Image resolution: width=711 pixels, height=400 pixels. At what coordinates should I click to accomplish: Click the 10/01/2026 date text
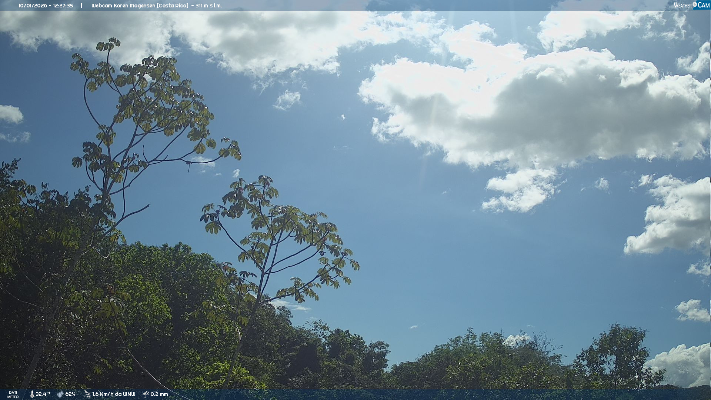click(x=33, y=6)
